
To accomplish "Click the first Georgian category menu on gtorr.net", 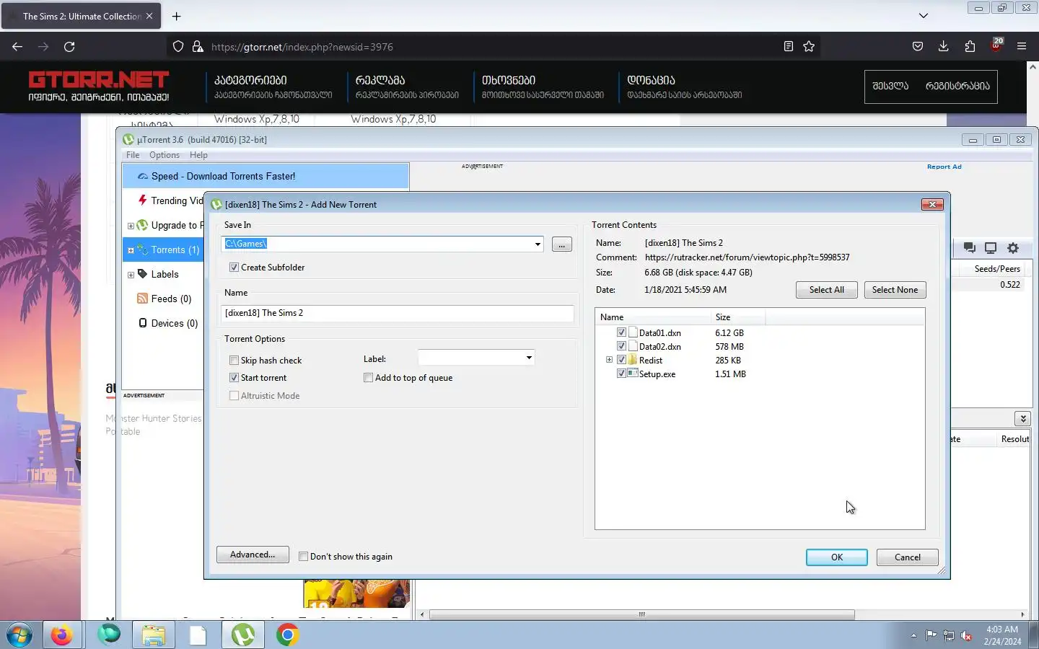I will 250,80.
